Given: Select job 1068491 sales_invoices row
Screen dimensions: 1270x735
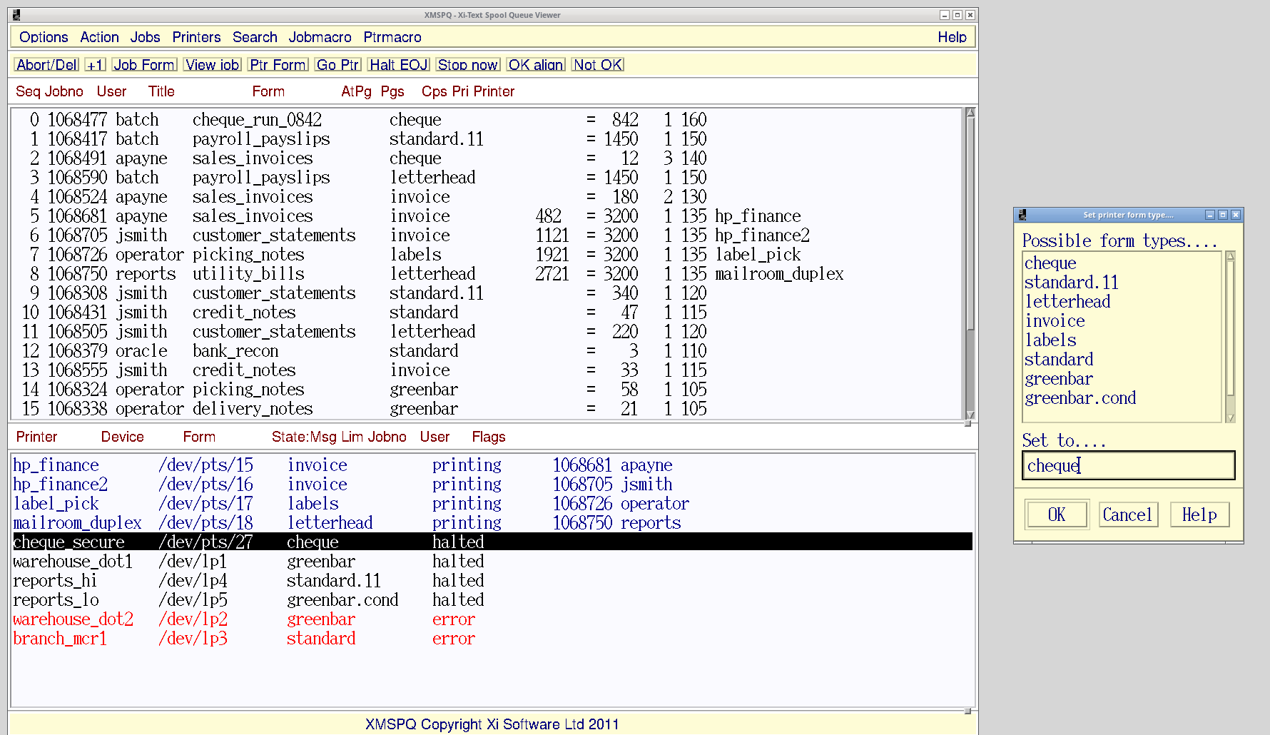Looking at the screenshot, I should (486, 158).
